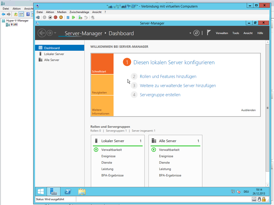The height and width of the screenshot is (205, 274).
Task: Click the green Reset VM icon
Action: (x=74, y=17)
